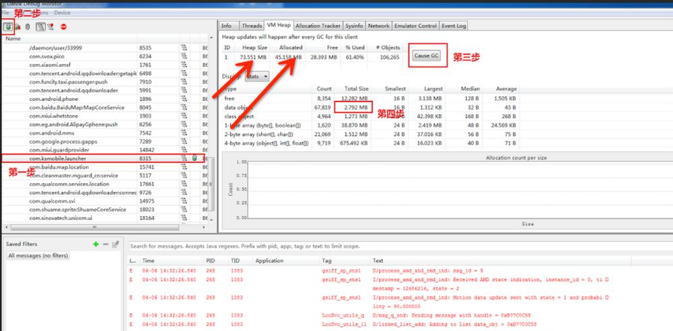Open the Allocation Tracker tab
673x331 pixels.
(x=318, y=26)
